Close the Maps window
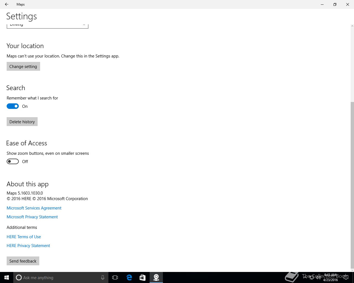The height and width of the screenshot is (283, 354). [348, 4]
